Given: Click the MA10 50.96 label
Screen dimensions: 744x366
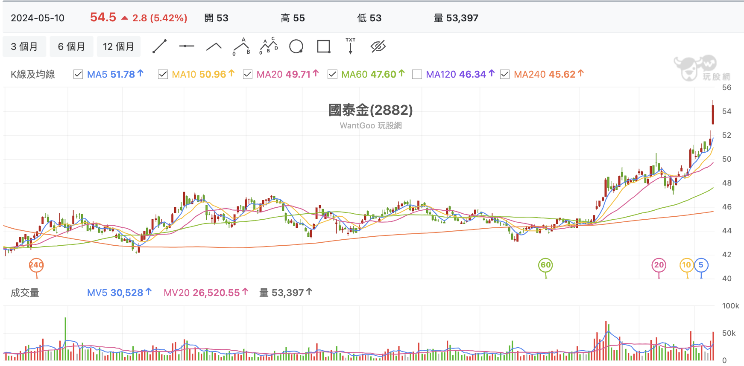Looking at the screenshot, I should (x=203, y=74).
